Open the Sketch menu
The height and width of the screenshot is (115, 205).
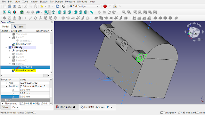click(44, 2)
